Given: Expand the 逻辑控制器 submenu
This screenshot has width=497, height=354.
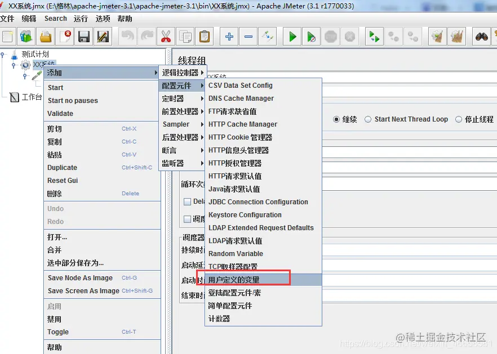Looking at the screenshot, I should click(x=183, y=73).
